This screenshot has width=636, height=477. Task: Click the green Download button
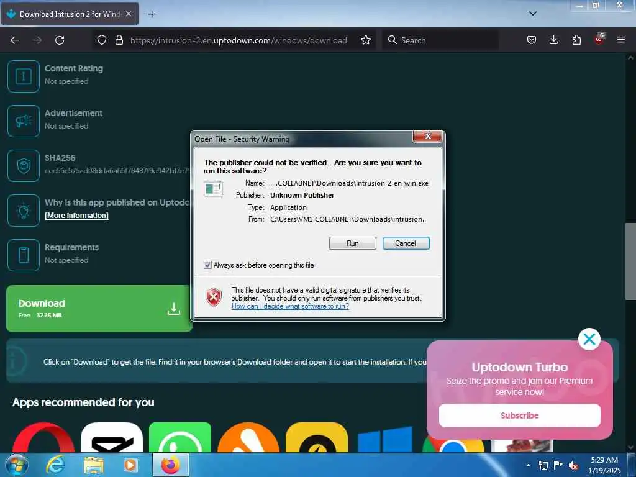[x=99, y=309]
